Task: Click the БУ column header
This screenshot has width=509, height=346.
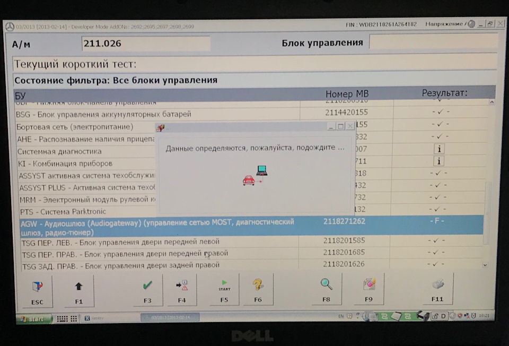Action: 20,96
